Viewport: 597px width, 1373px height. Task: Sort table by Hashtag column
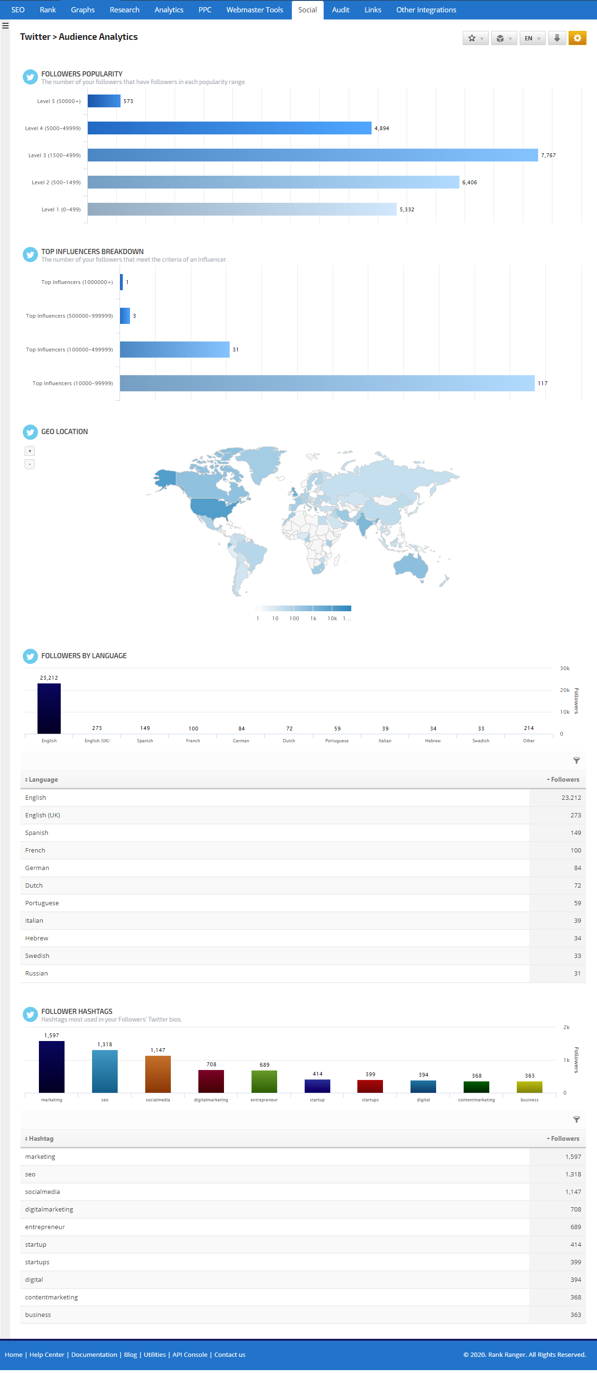pyautogui.click(x=39, y=1138)
